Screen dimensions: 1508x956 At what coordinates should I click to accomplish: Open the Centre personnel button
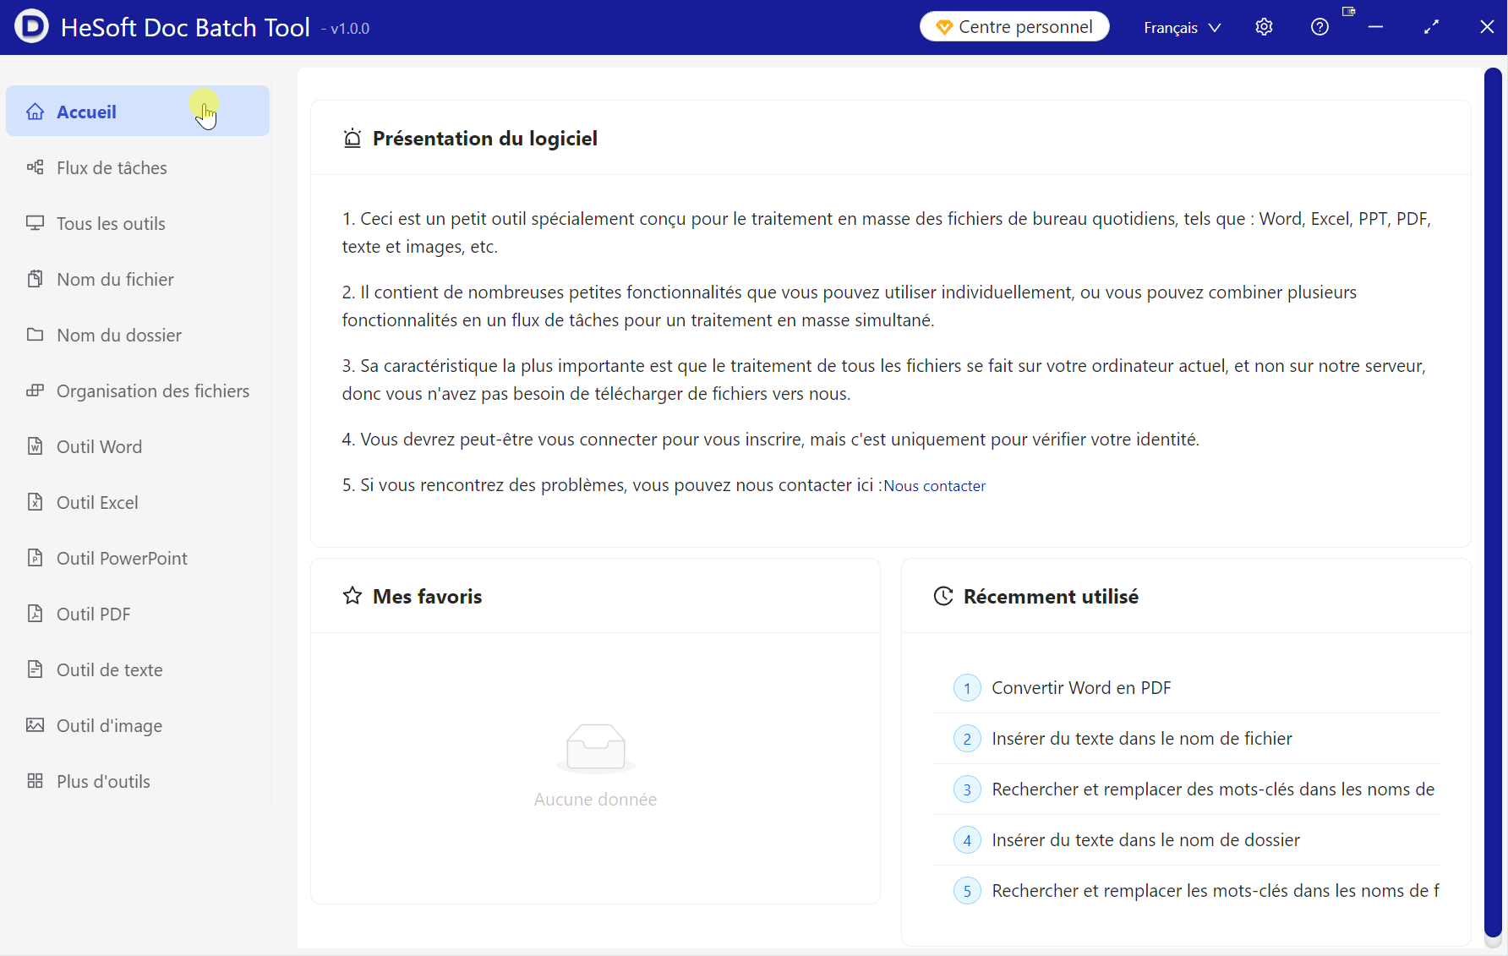[x=1014, y=27]
